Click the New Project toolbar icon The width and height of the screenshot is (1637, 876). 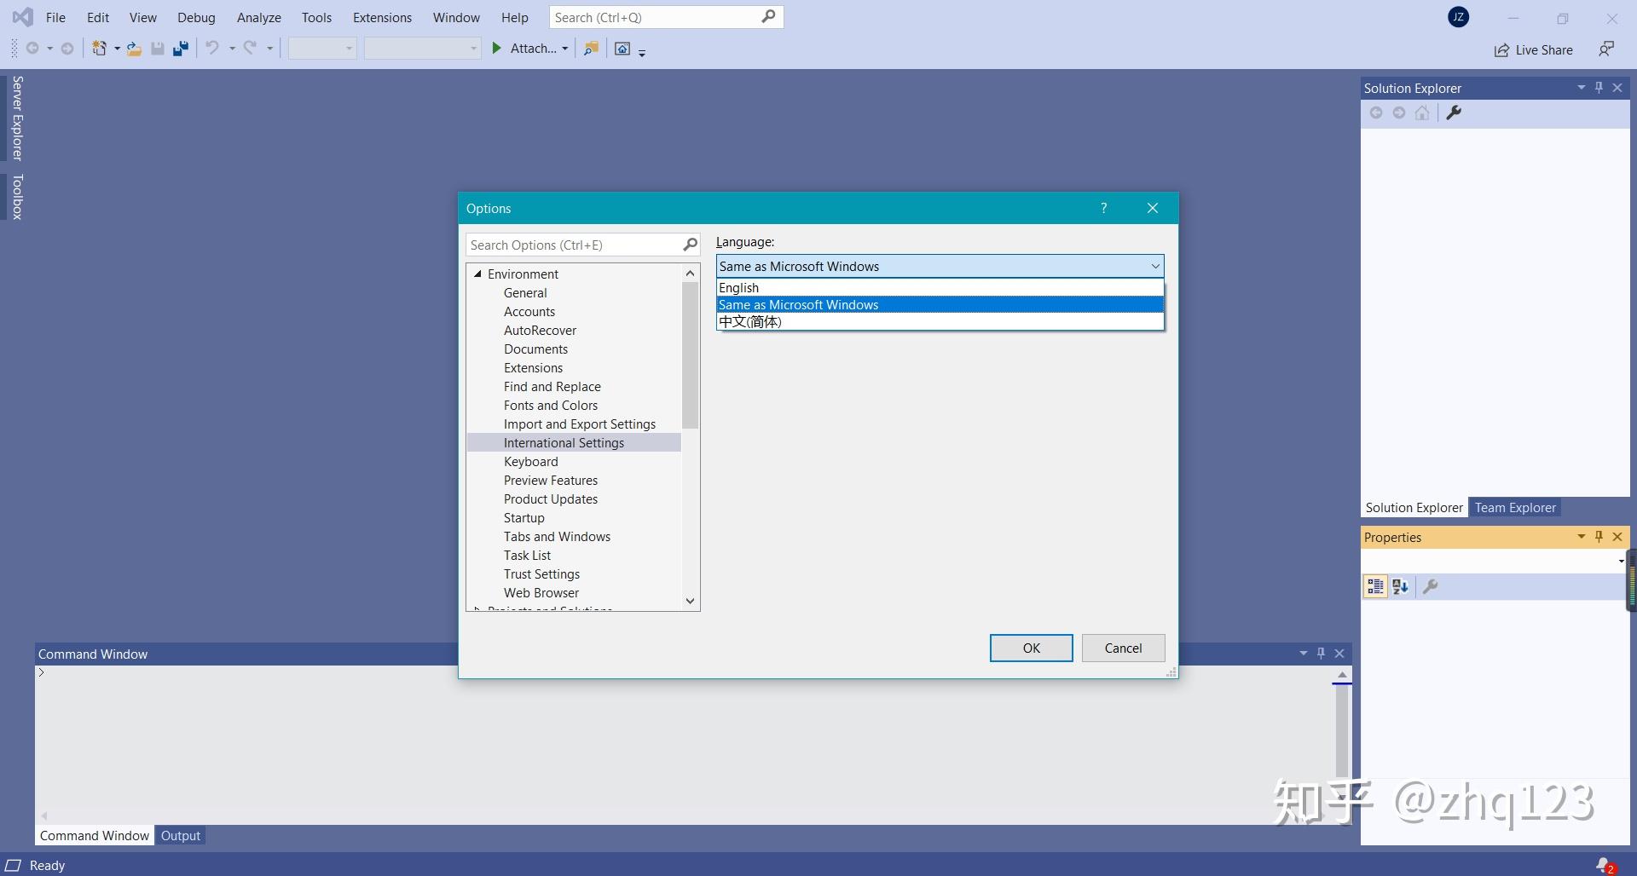[x=100, y=48]
